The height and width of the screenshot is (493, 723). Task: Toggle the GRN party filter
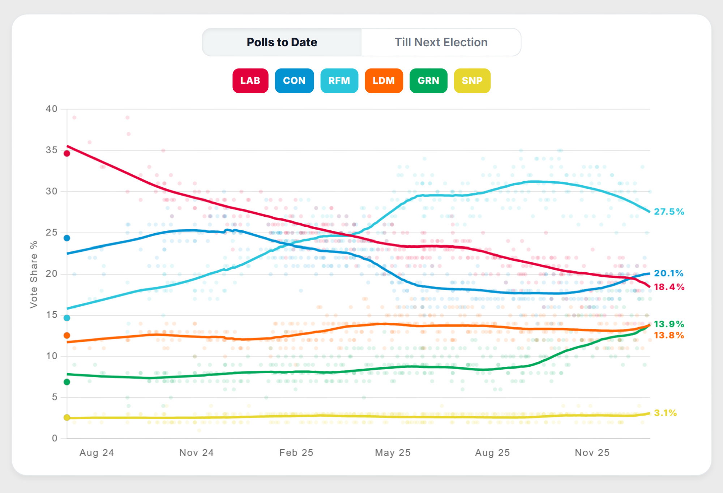point(428,81)
